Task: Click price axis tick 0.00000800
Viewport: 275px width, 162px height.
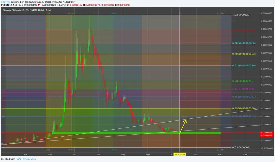Action: 266,21
